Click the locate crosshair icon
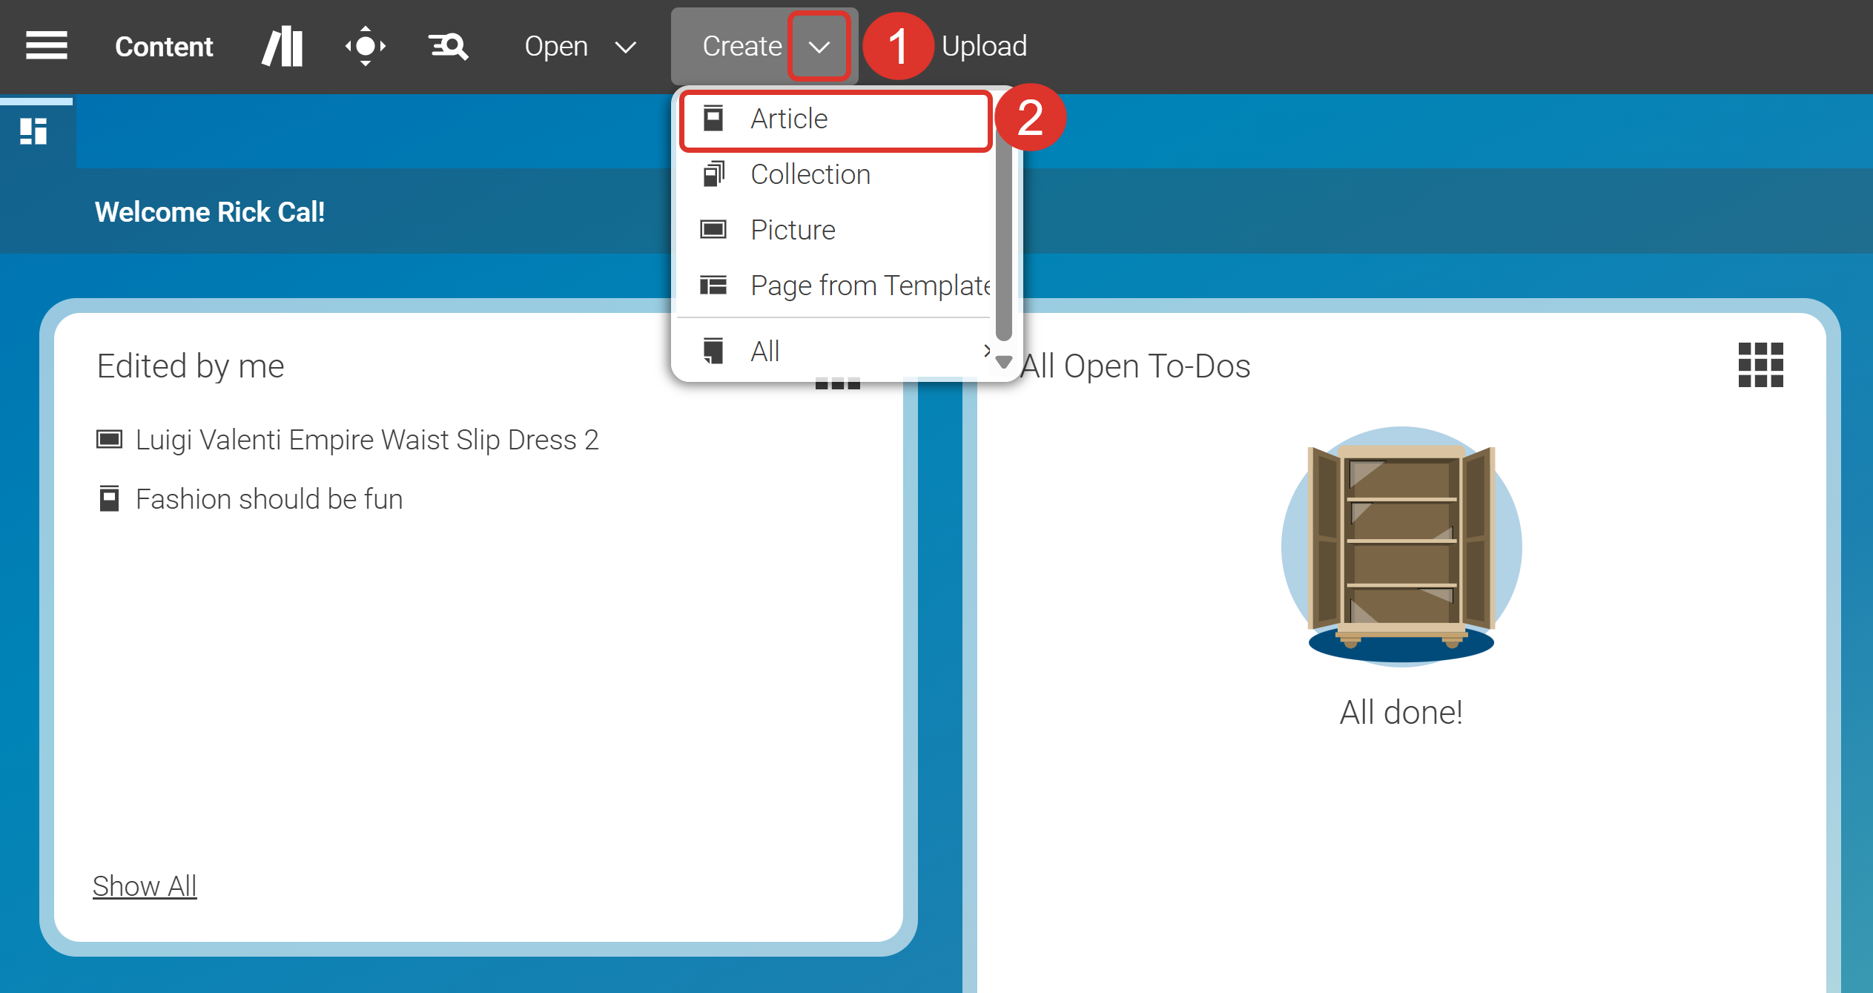 tap(365, 46)
